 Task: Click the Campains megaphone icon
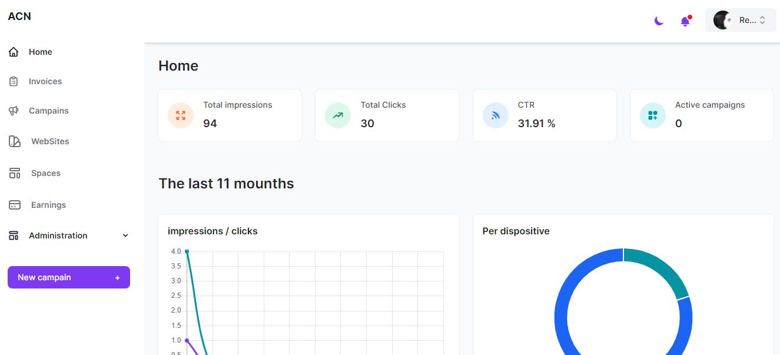14,111
